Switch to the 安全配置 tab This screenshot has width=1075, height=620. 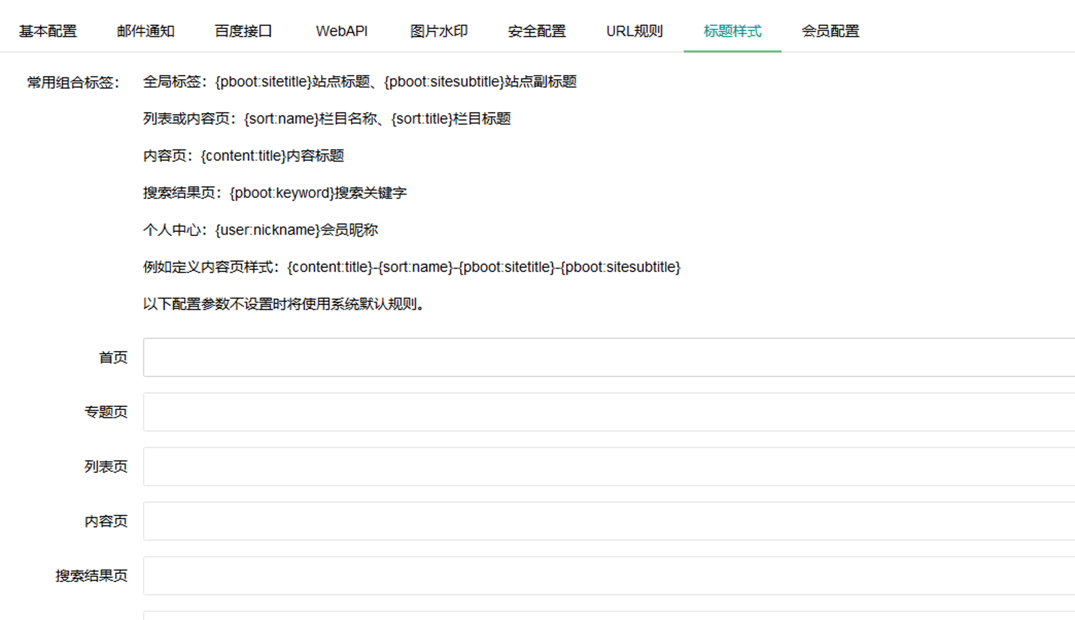click(x=536, y=31)
